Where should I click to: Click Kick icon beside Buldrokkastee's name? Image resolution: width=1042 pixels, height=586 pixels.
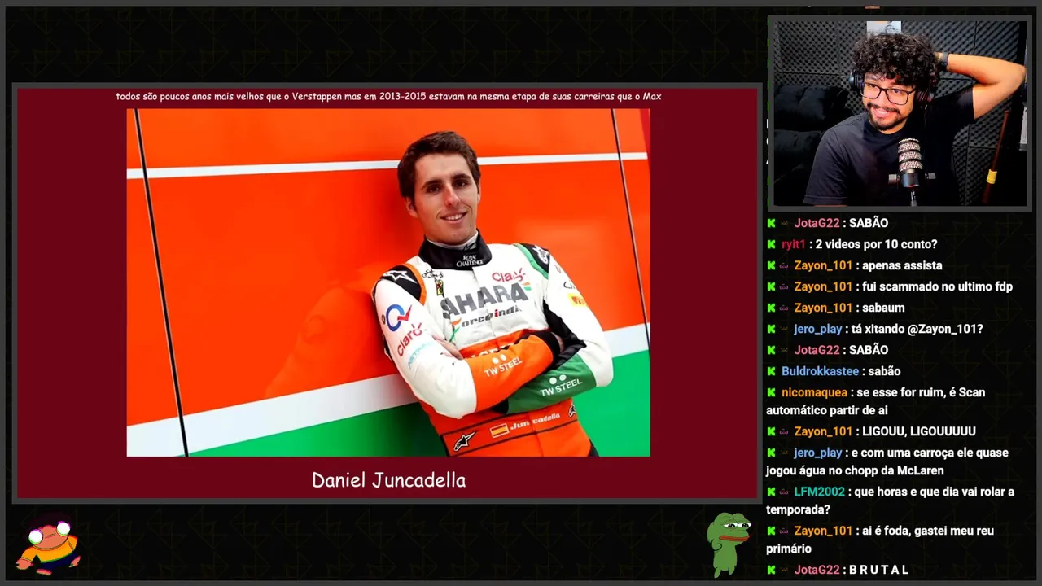[x=771, y=371]
